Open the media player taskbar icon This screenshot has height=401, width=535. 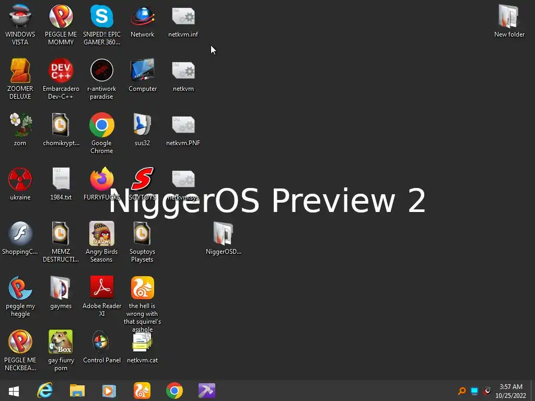pos(109,391)
